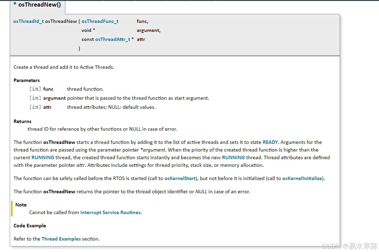The width and height of the screenshot is (379, 252).
Task: Follow the osKernelStart link
Action: coord(180,179)
